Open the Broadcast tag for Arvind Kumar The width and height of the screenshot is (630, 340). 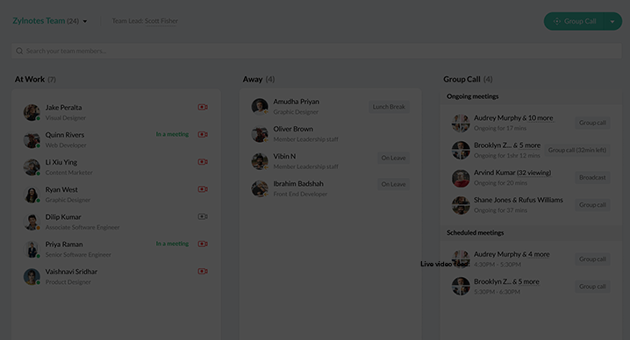click(x=592, y=177)
